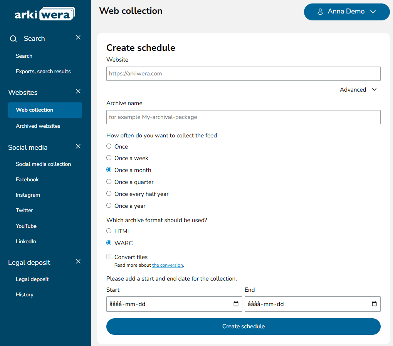393x346 pixels.
Task: Open the conversion info link
Action: [x=167, y=265]
